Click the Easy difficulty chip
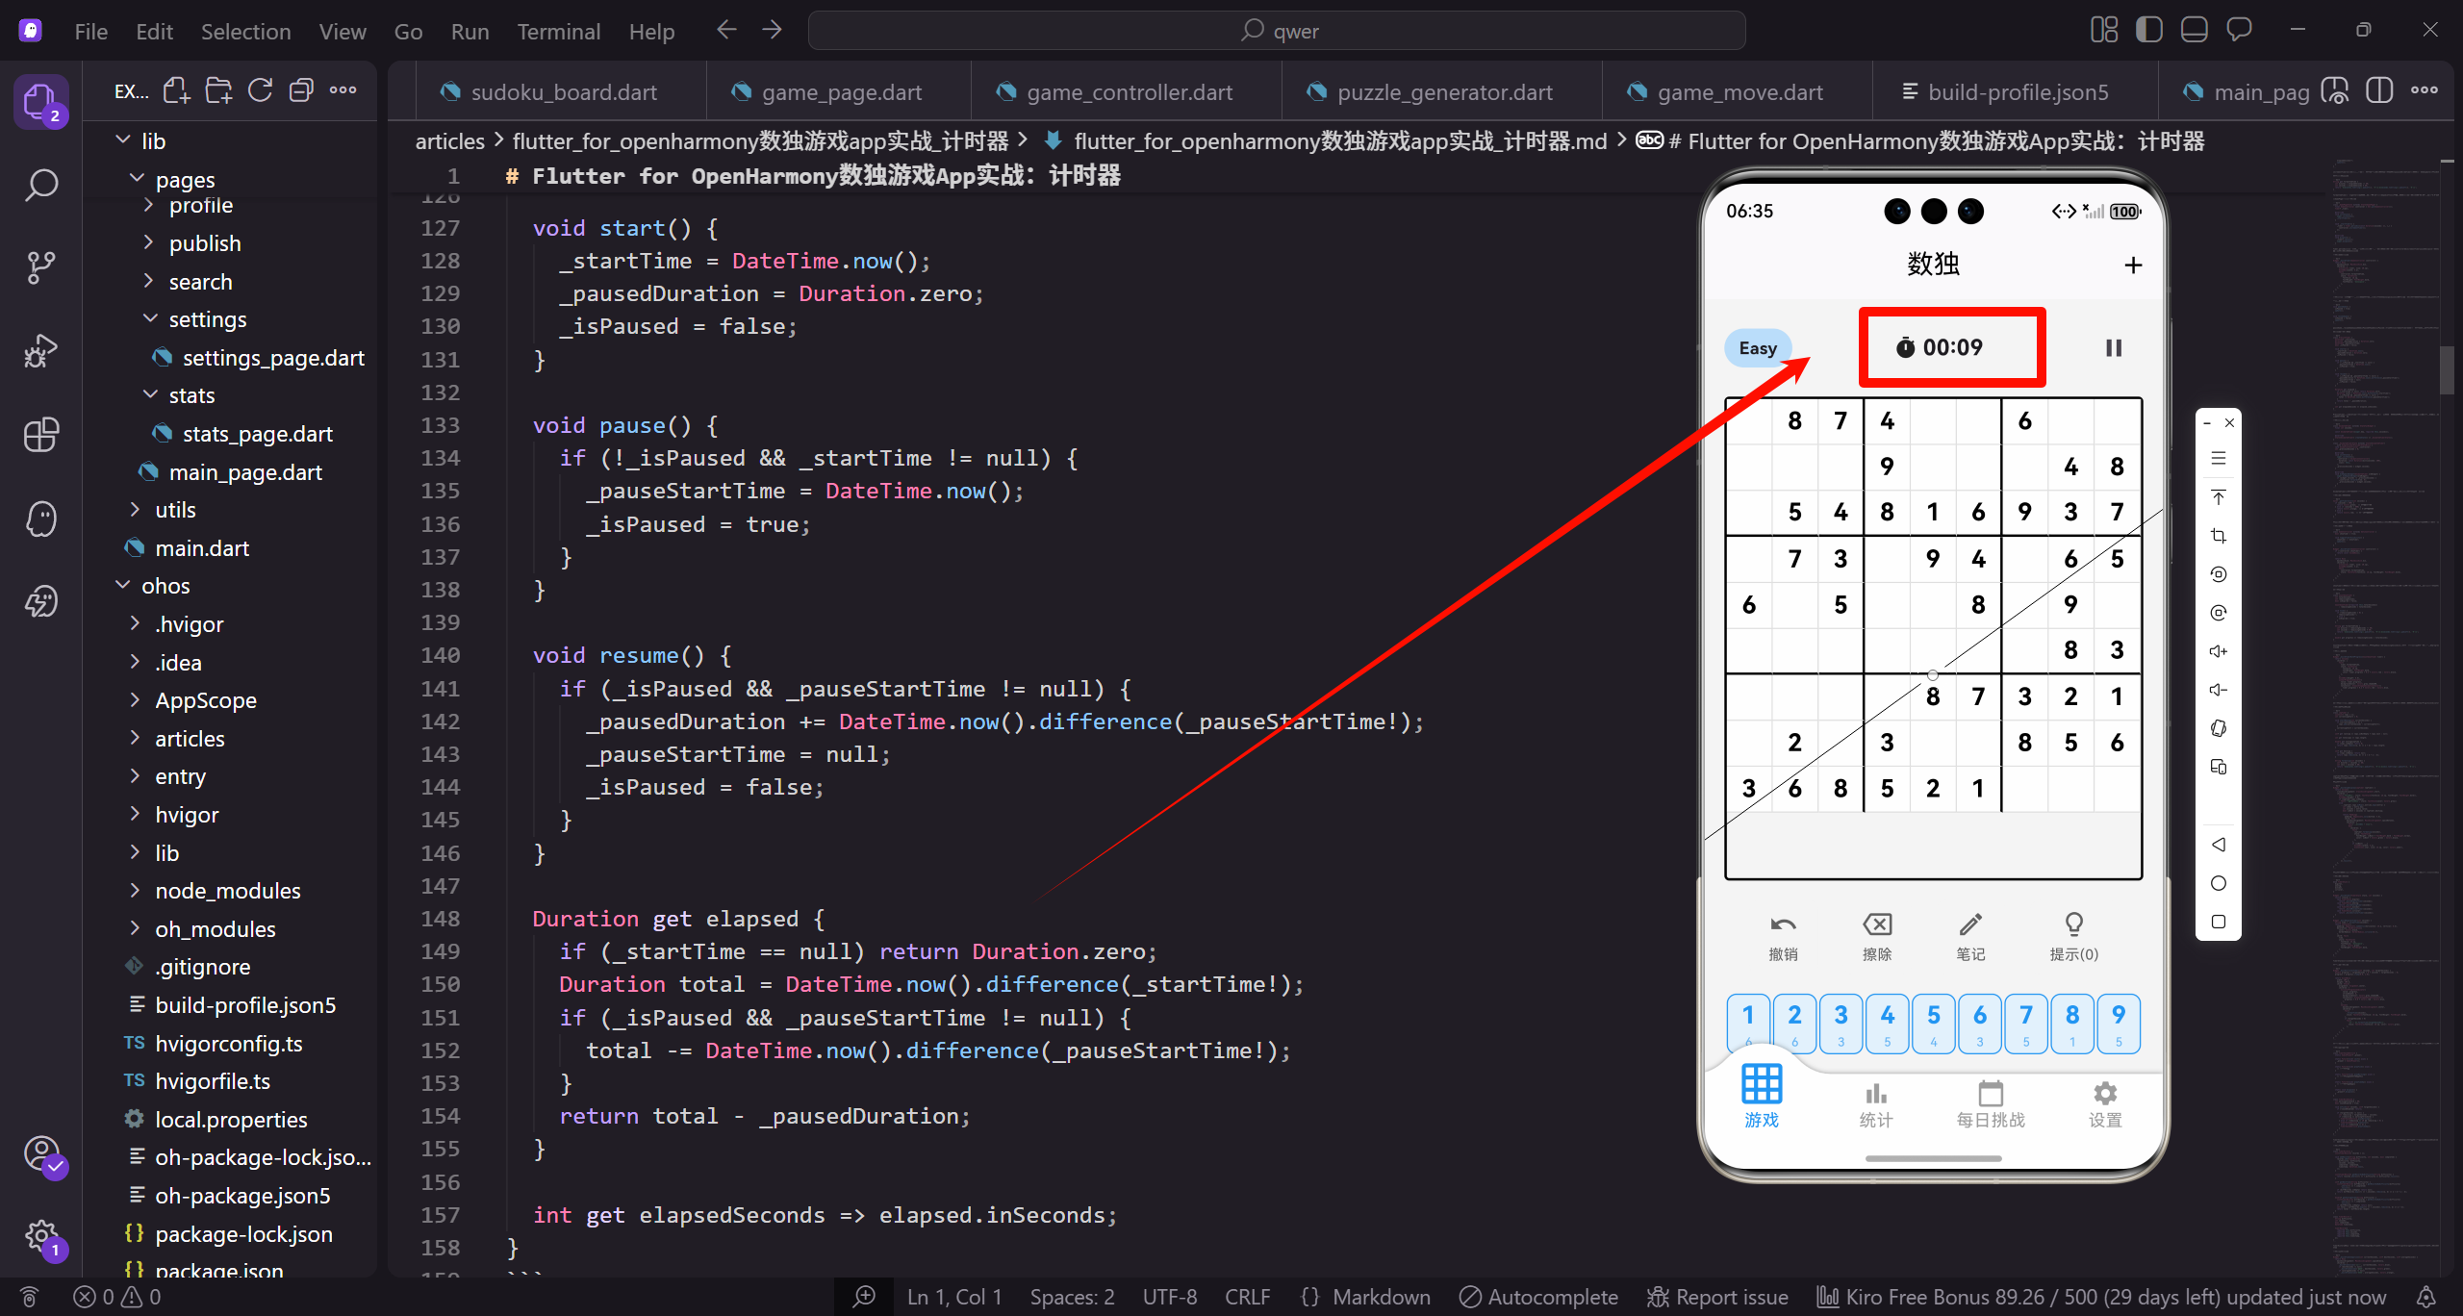 [x=1757, y=348]
